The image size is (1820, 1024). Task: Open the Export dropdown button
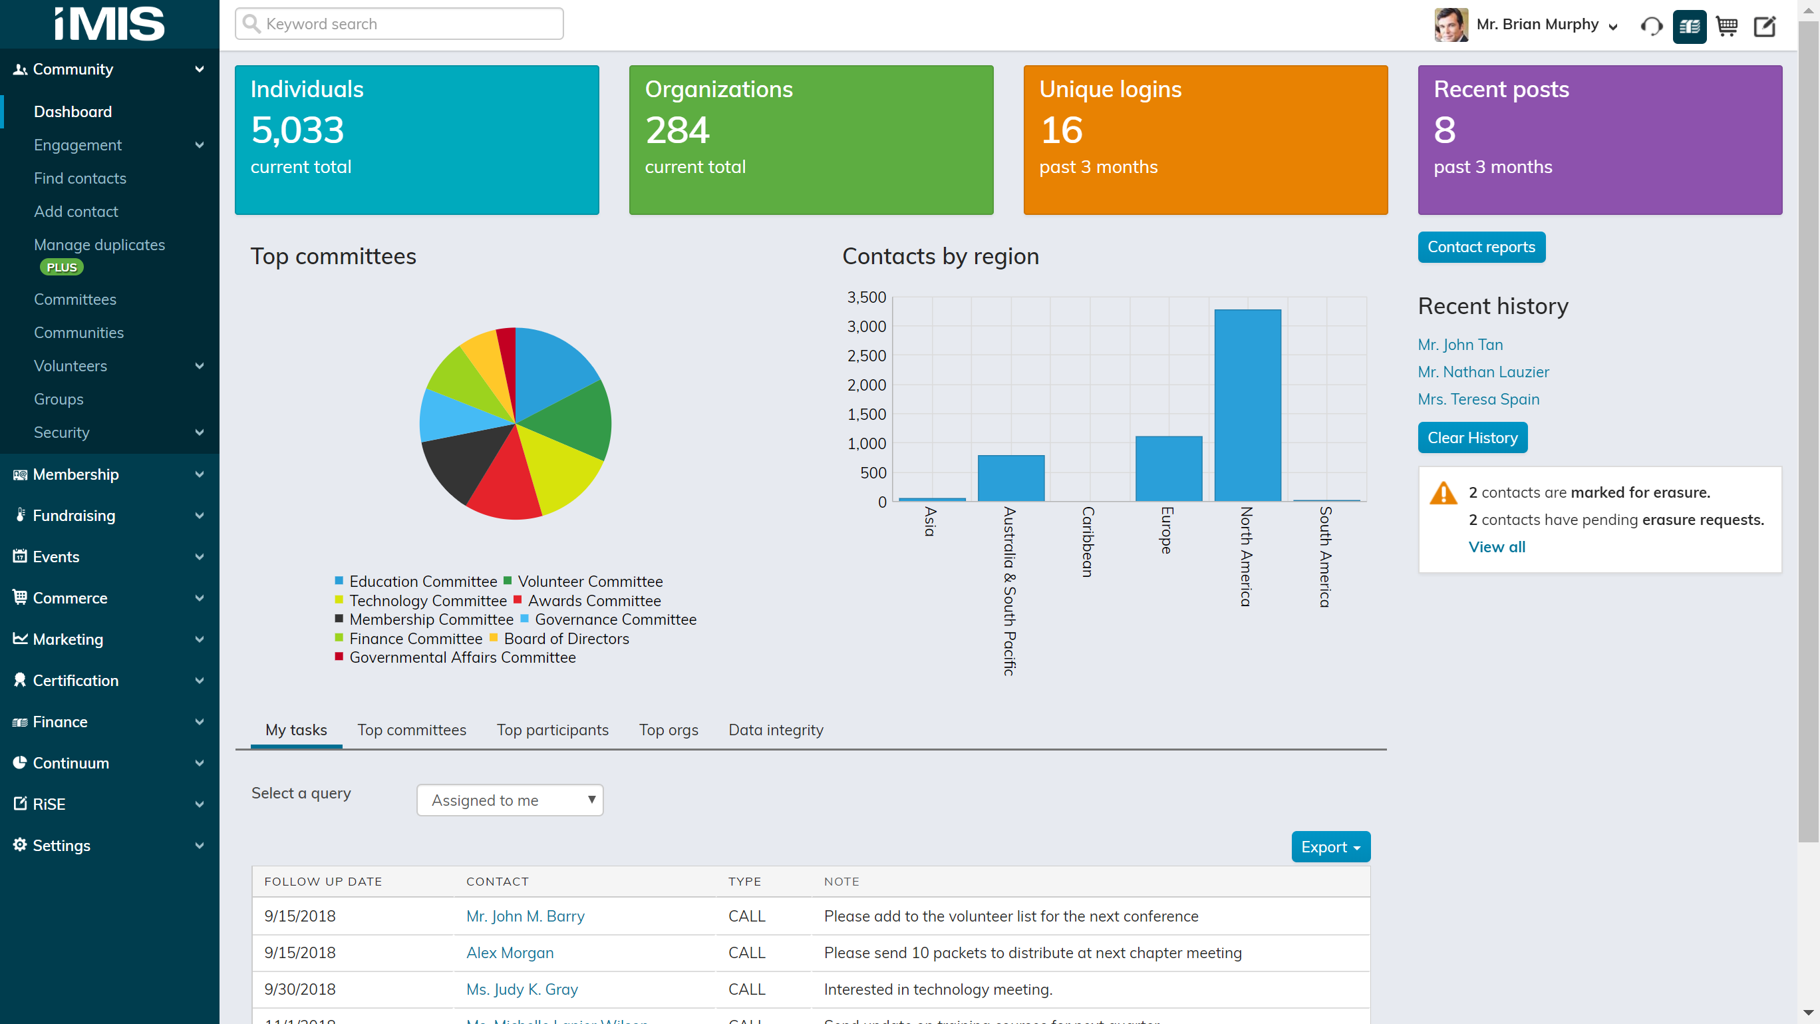tap(1330, 846)
